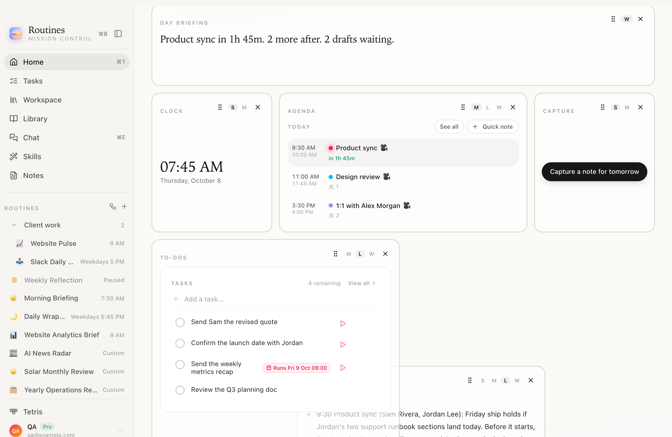Click video icon beside 1:1 with Alex Morgan
Screen dimensions: 672x437
[407, 205]
